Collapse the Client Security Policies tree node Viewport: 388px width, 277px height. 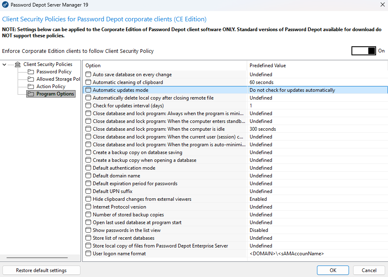[x=4, y=64]
